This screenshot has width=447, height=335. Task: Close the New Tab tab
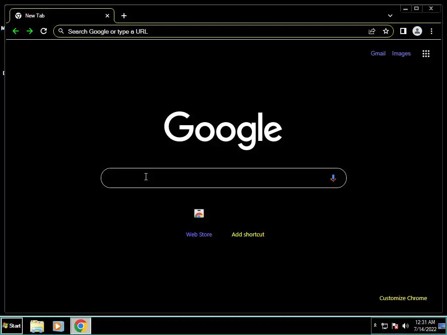point(107,16)
